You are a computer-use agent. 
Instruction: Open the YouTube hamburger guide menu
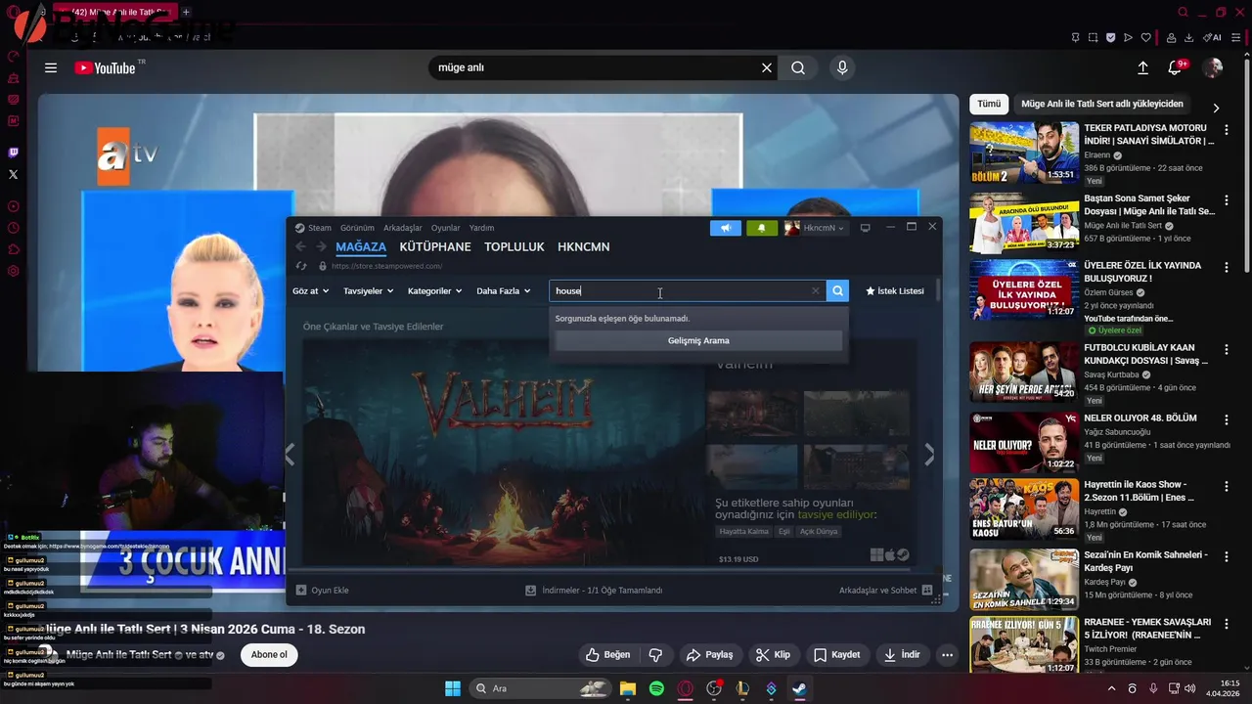coord(51,67)
